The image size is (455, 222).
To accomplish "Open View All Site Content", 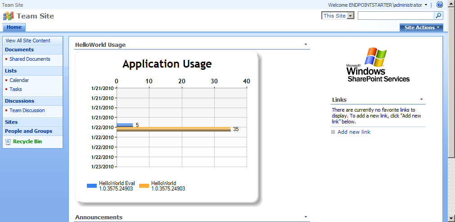I will pos(28,41).
